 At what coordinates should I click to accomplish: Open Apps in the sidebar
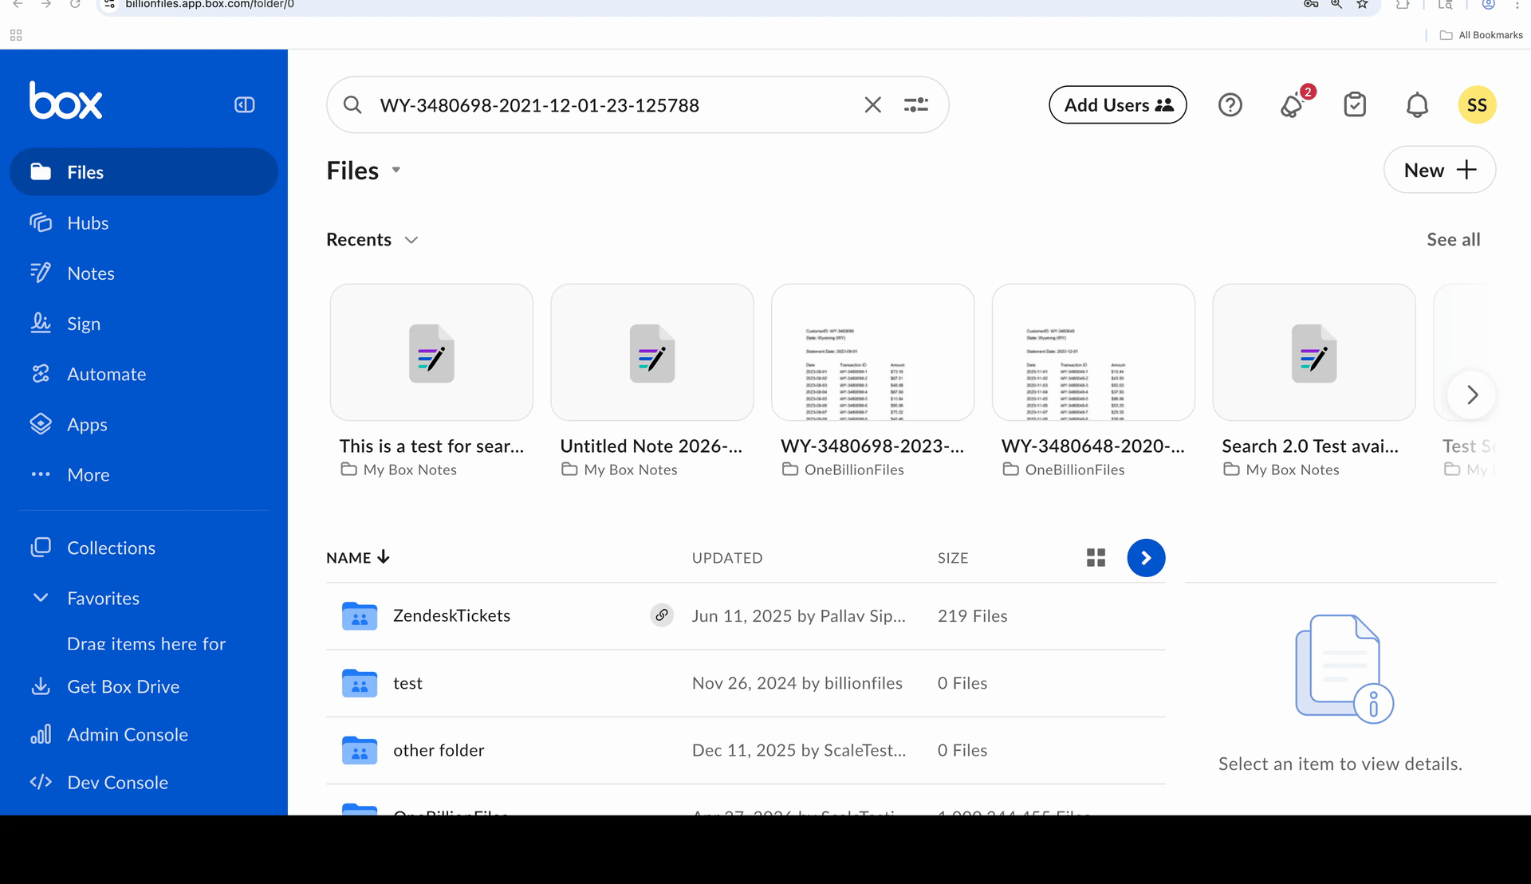tap(144, 425)
